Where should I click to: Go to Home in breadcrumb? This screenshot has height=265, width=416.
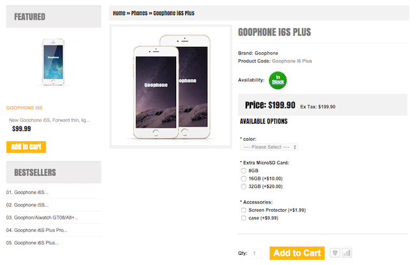click(x=119, y=13)
